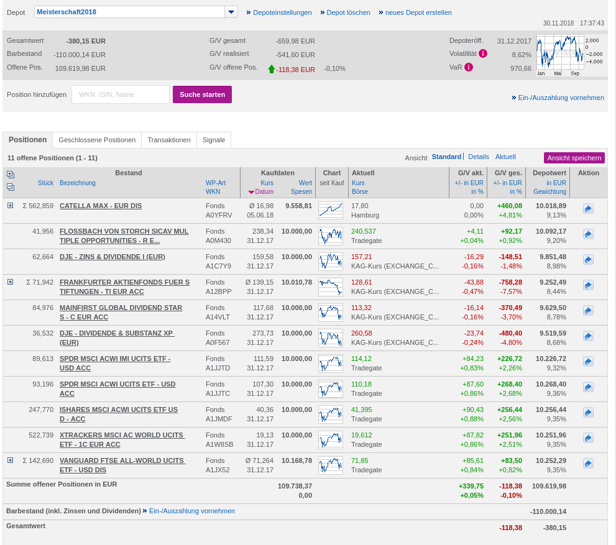Expand FRANKFURTER AKTIENFONDS position row
This screenshot has width=616, height=545.
(10, 282)
